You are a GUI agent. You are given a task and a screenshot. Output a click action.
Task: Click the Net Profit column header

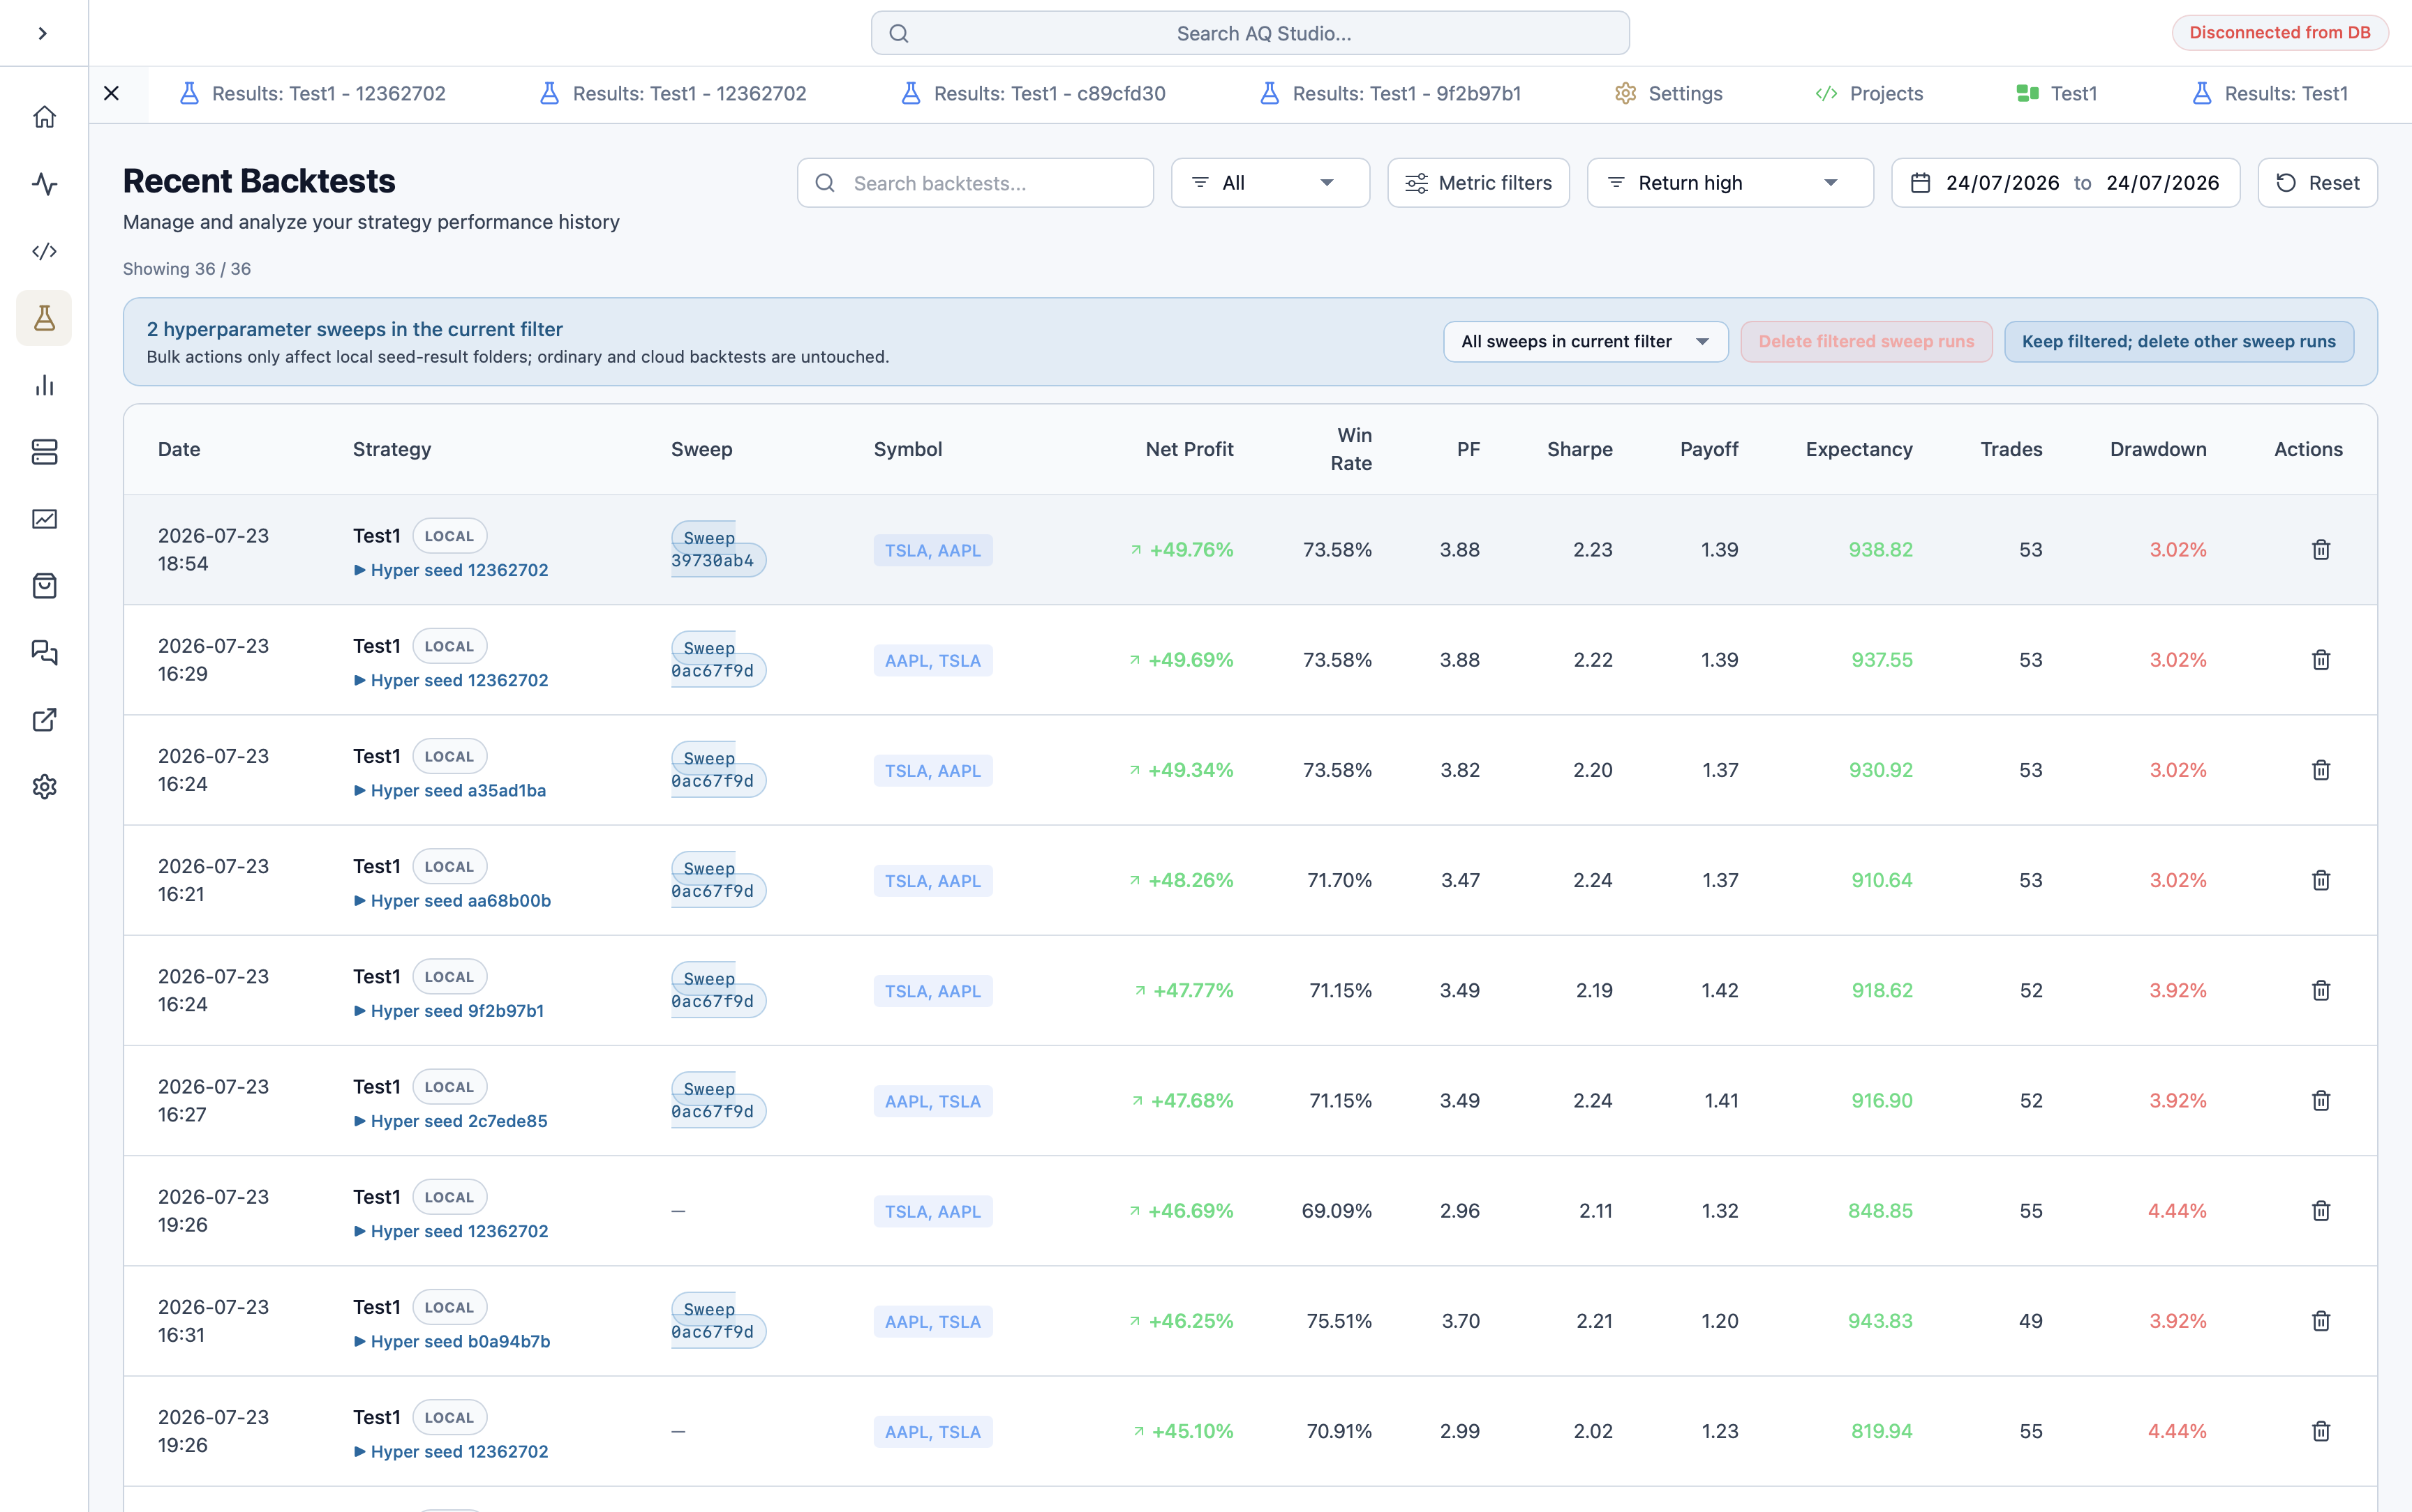click(x=1189, y=450)
